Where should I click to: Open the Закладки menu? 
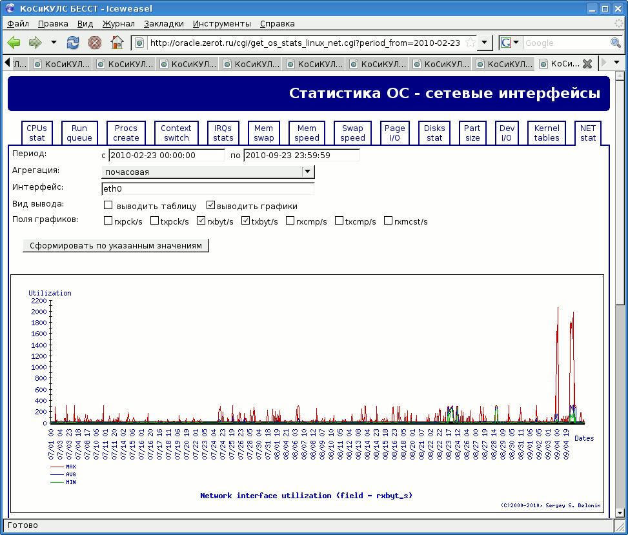click(164, 24)
